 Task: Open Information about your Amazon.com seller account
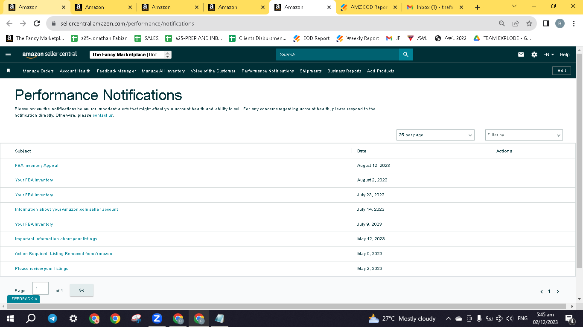point(67,209)
